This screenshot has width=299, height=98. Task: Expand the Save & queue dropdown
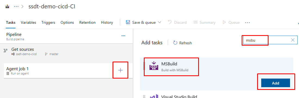point(160,22)
